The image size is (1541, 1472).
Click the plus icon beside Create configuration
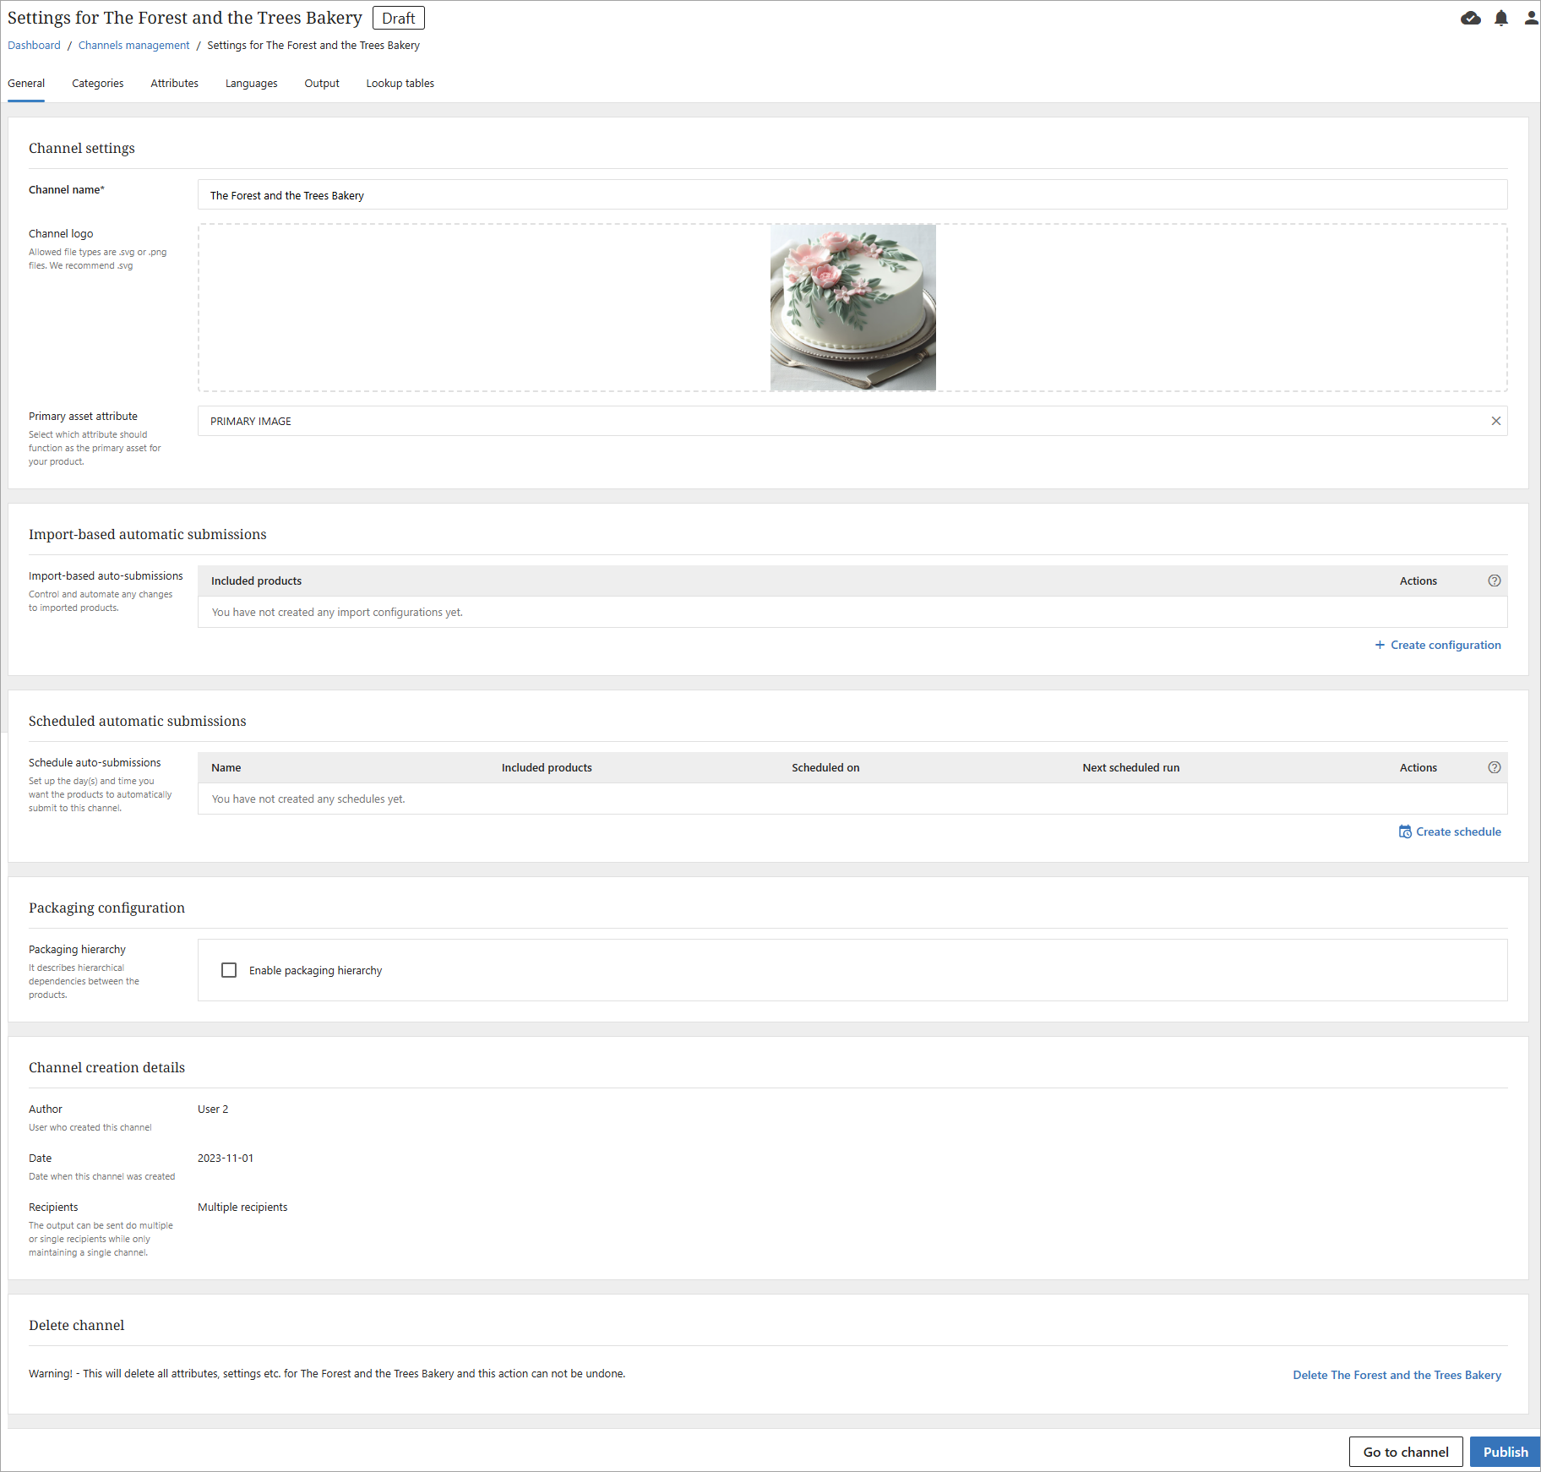tap(1380, 645)
